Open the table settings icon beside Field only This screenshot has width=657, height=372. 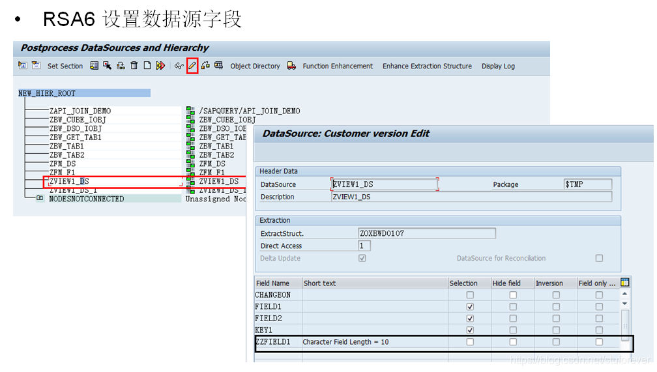point(624,283)
